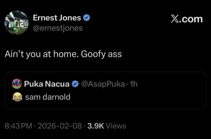Image resolution: width=211 pixels, height=139 pixels.
Task: Click the "Views" label
Action: pyautogui.click(x=116, y=126)
